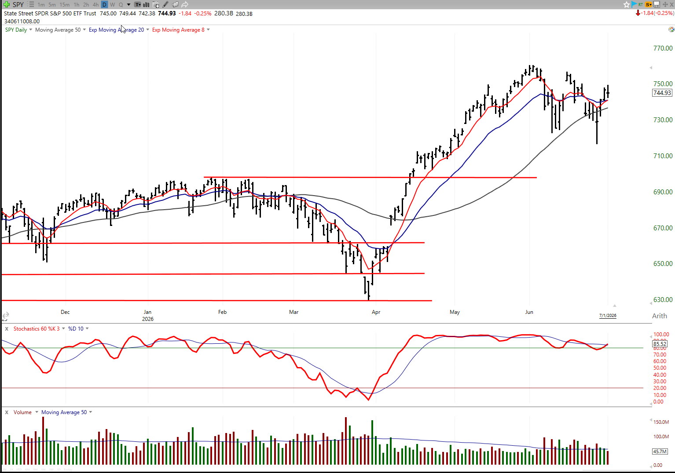
Task: Click the volume value tag 45.7M
Action: click(660, 451)
